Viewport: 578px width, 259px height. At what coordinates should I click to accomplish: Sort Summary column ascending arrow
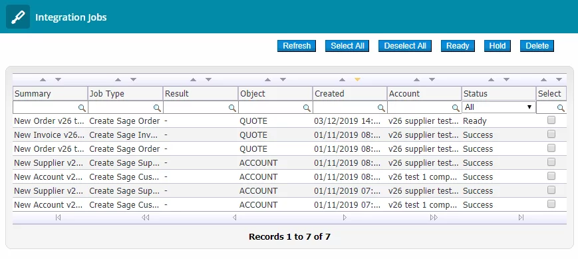(x=43, y=79)
